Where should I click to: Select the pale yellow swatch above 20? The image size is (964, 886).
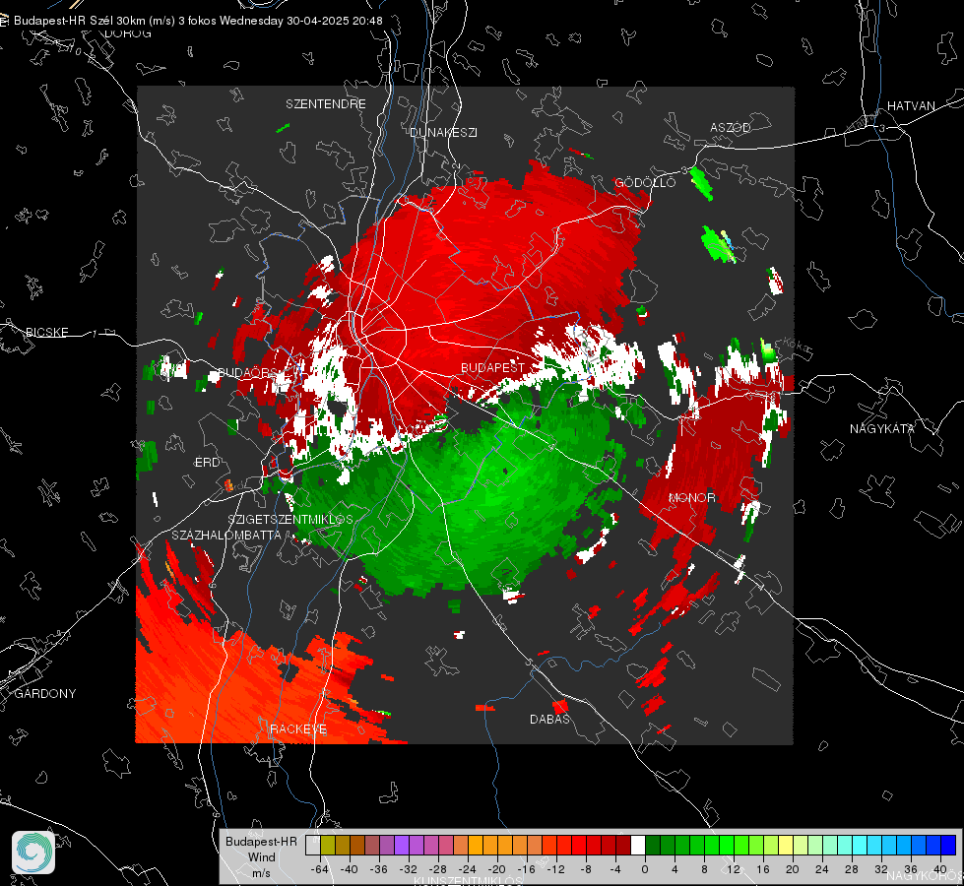[x=786, y=845]
